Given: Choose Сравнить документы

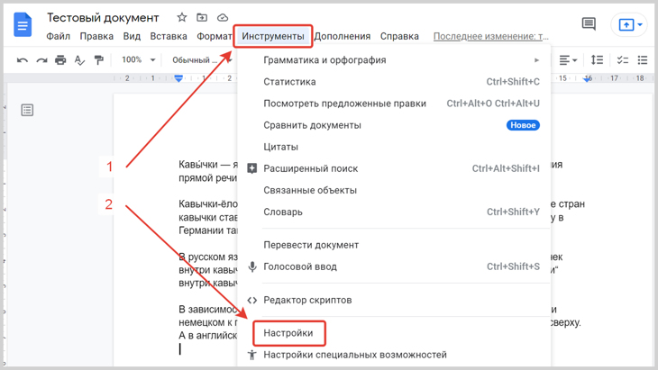Looking at the screenshot, I should point(395,125).
